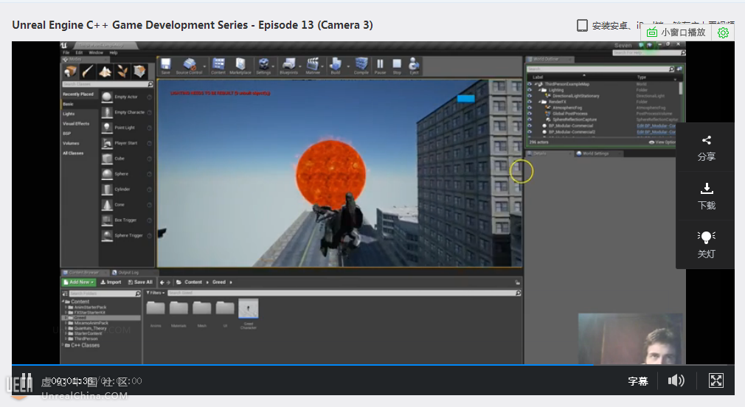This screenshot has height=407, width=745.
Task: Click the World Outliner scrollbar
Action: point(680,88)
